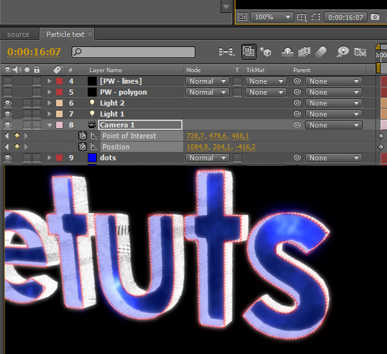Image resolution: width=387 pixels, height=354 pixels.
Task: Expand the Light 2 layer properties
Action: coord(50,103)
